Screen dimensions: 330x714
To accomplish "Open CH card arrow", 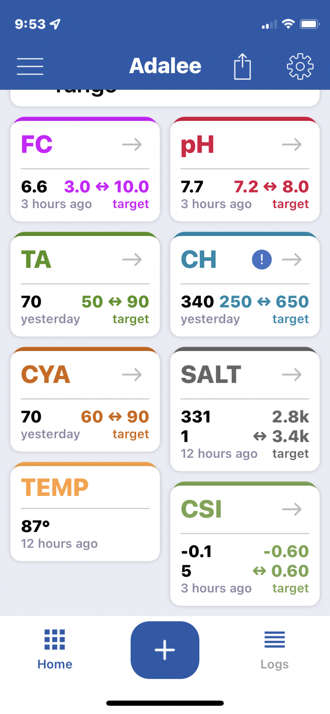I will tap(292, 260).
